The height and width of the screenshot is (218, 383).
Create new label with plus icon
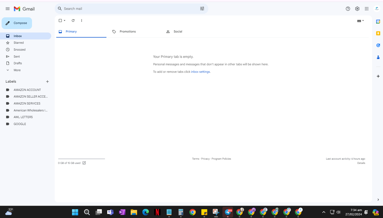tap(47, 82)
